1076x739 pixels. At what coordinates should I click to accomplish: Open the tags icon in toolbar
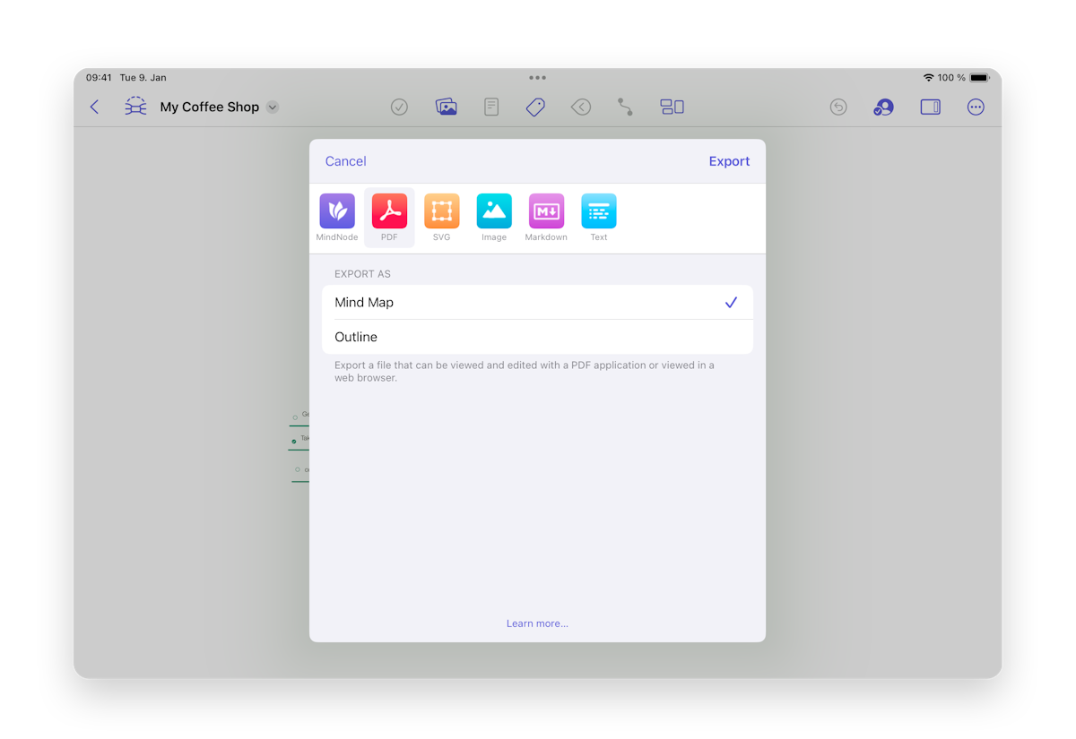[x=535, y=107]
